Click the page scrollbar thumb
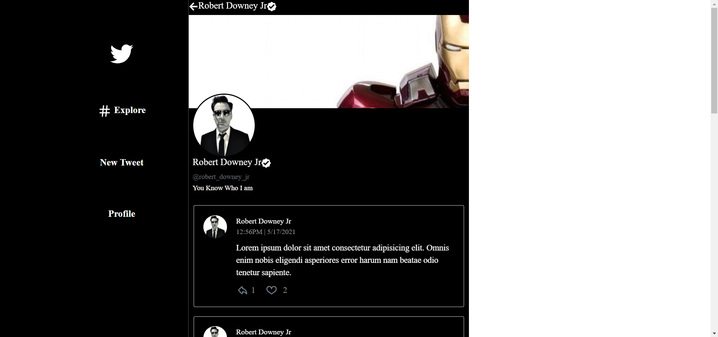Viewport: 718px width, 337px height. (714, 60)
